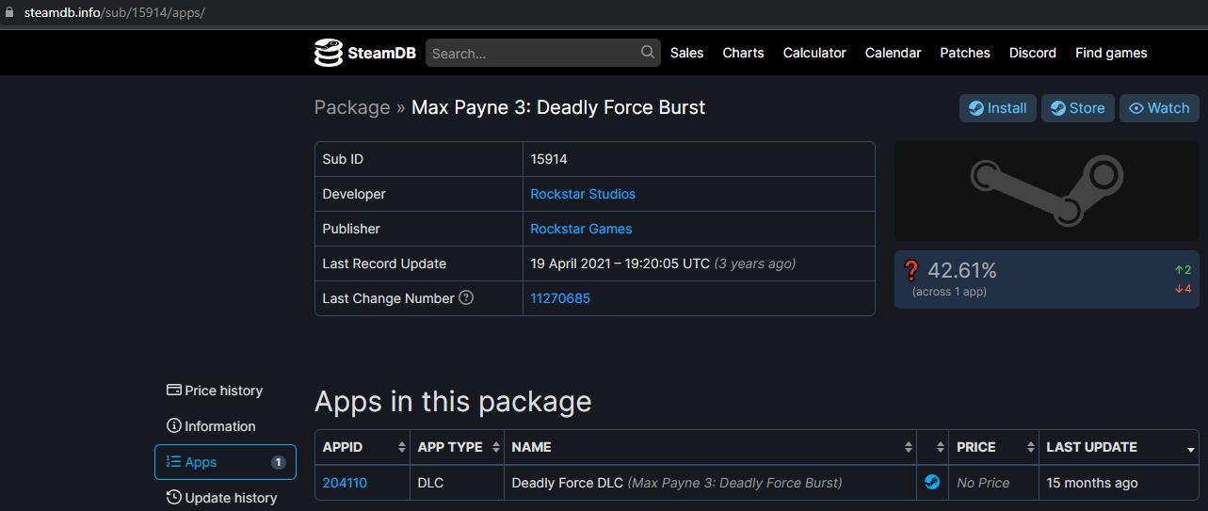This screenshot has height=511, width=1208.
Task: Sort table by LAST UPDATE column
Action: pos(1119,447)
